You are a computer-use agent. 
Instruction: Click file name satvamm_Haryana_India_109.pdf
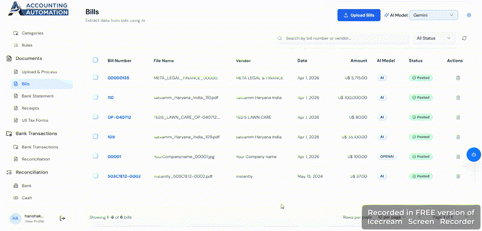click(187, 137)
